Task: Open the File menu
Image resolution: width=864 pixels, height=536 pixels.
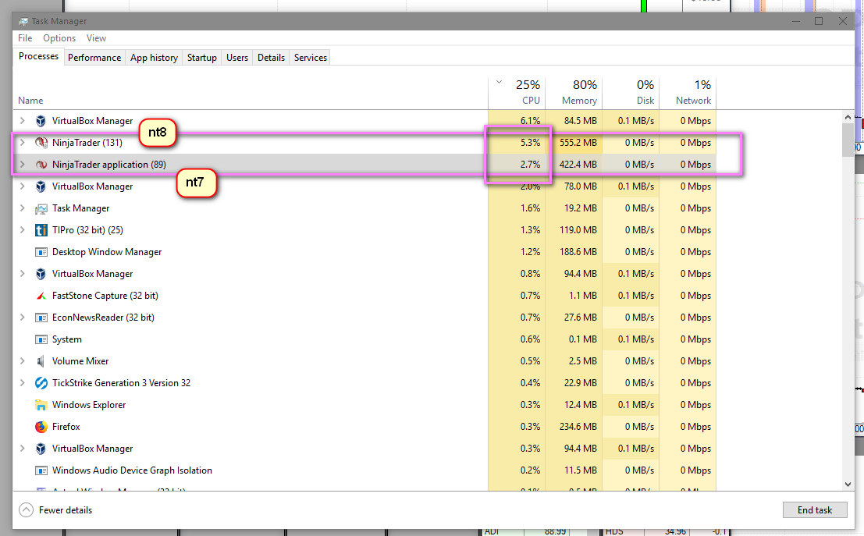Action: (x=25, y=38)
